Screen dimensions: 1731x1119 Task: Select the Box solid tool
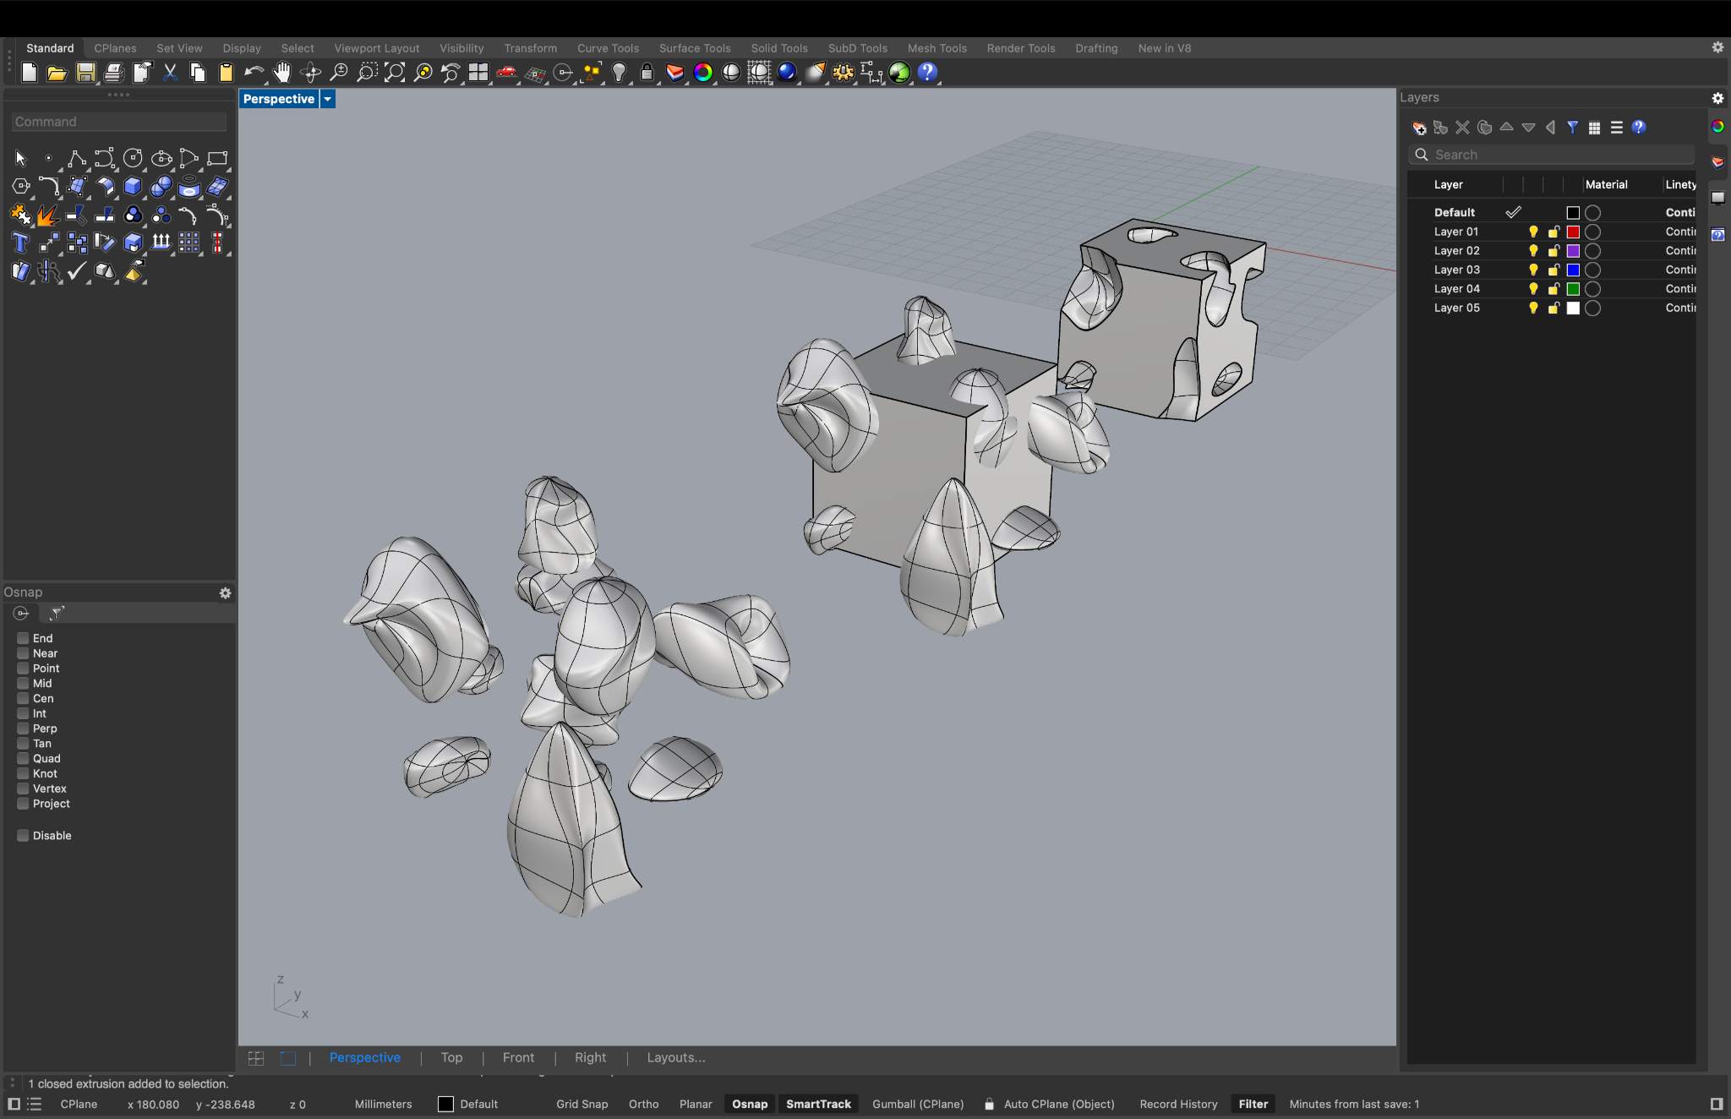coord(132,186)
